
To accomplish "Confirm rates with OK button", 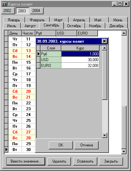I will click(61, 145).
